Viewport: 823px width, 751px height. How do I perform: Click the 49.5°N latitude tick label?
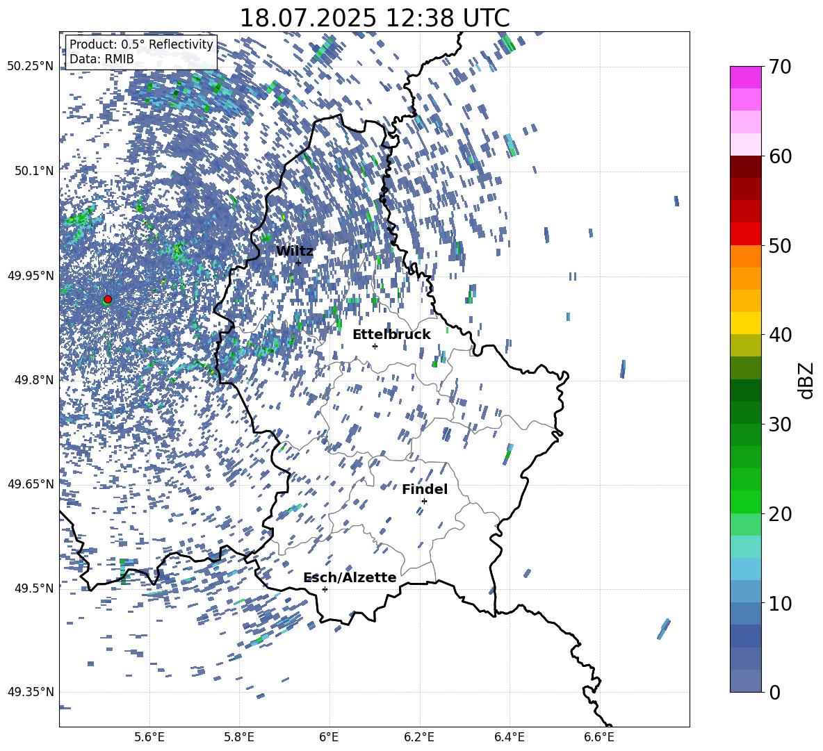pyautogui.click(x=33, y=588)
